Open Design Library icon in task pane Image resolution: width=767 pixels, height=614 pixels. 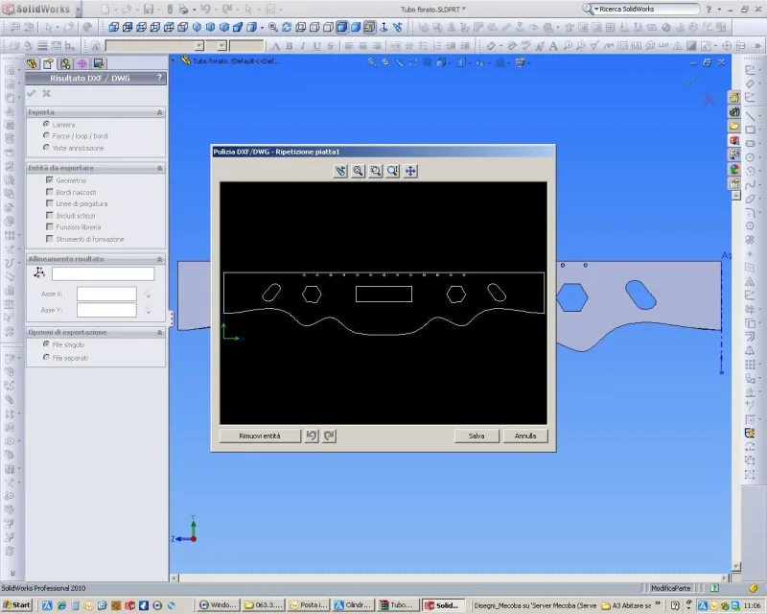734,112
